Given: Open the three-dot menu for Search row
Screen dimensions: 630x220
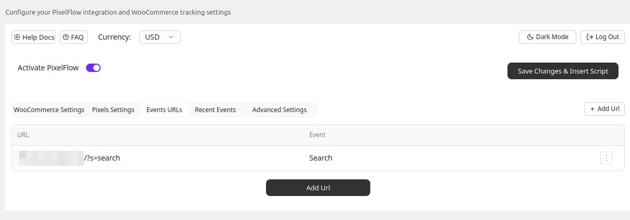Looking at the screenshot, I should tap(606, 158).
